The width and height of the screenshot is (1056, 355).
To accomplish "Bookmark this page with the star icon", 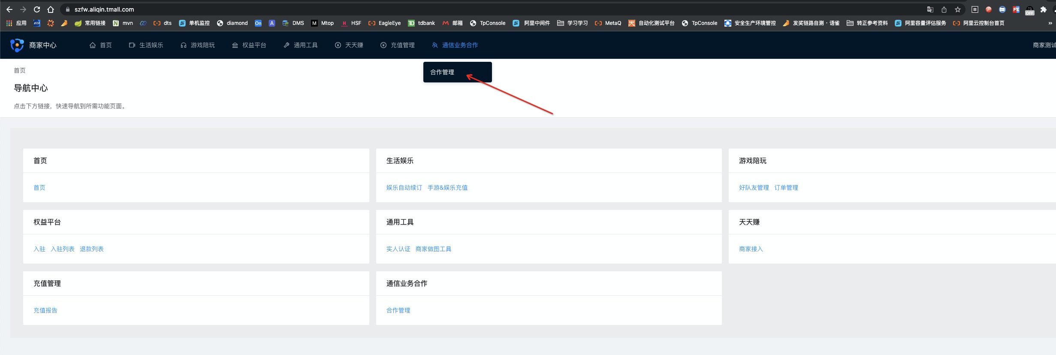I will pos(958,9).
